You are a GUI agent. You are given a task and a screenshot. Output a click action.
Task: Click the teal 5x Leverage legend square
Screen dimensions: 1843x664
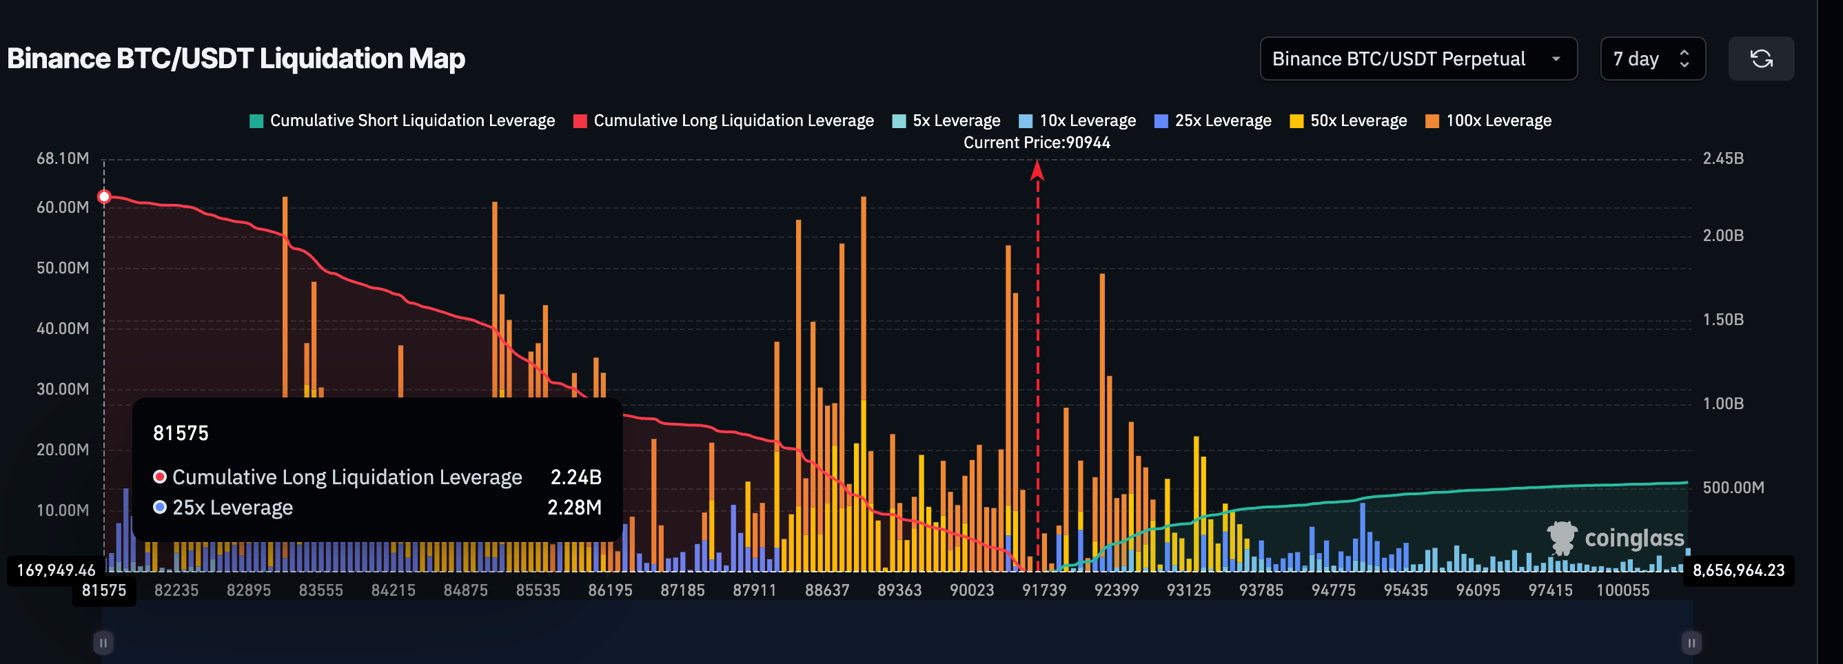coord(900,120)
